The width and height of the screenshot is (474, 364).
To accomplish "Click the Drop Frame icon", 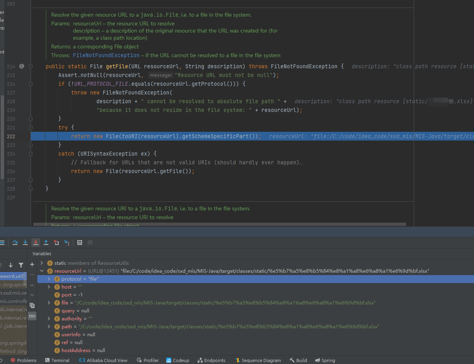I will click(56, 243).
